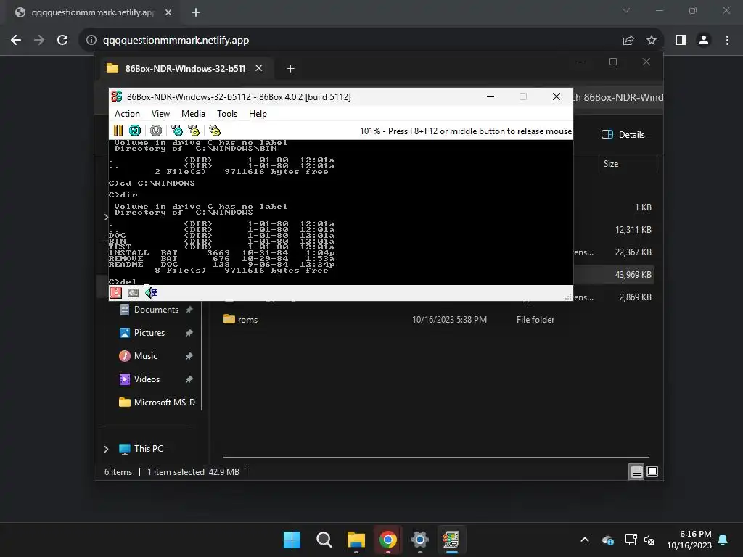Open Microsoft MS-D folder in sidebar
The image size is (743, 557).
click(164, 403)
